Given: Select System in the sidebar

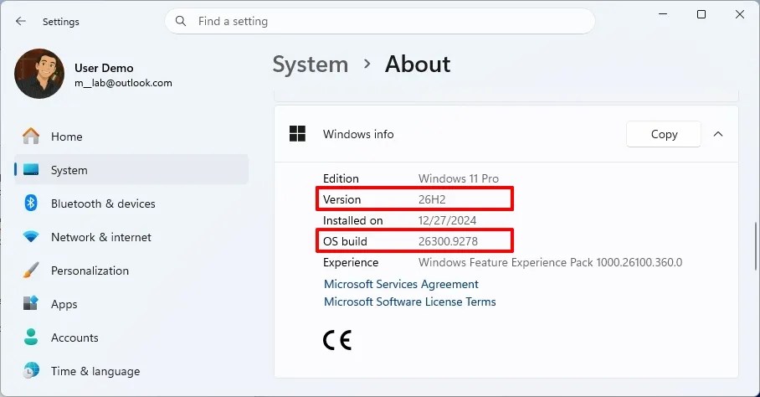Looking at the screenshot, I should click(131, 170).
